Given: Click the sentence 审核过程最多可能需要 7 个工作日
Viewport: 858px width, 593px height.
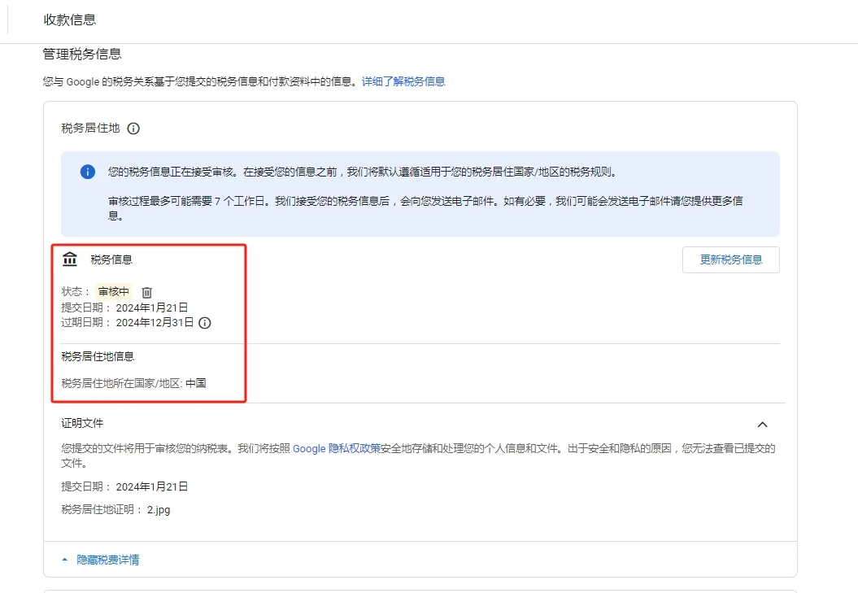Looking at the screenshot, I should (x=189, y=202).
